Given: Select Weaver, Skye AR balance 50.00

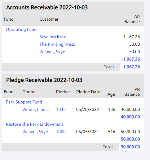Looking at the screenshot, I should pos(135,52).
